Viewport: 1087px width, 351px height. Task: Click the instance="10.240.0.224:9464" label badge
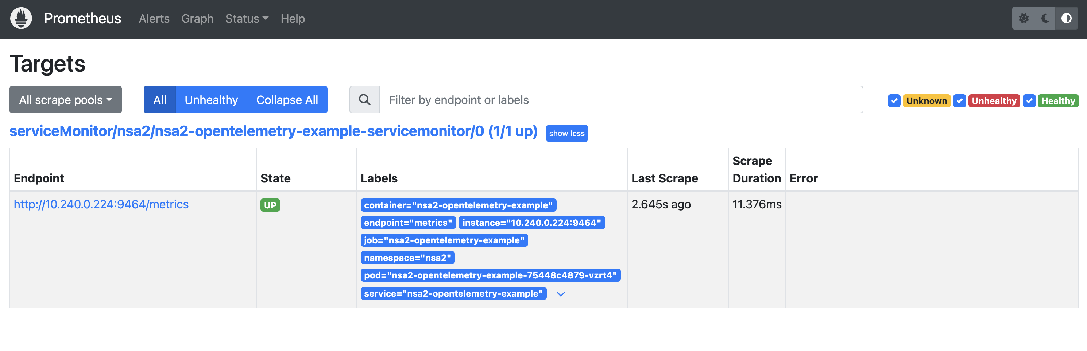pyautogui.click(x=531, y=223)
